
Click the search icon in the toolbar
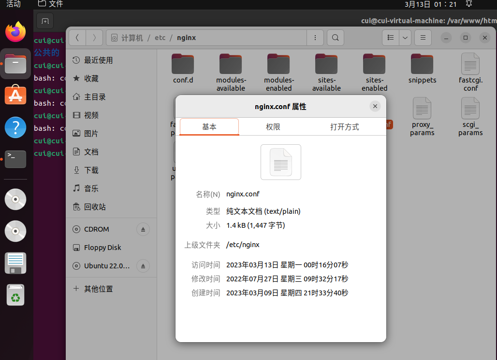tap(335, 37)
